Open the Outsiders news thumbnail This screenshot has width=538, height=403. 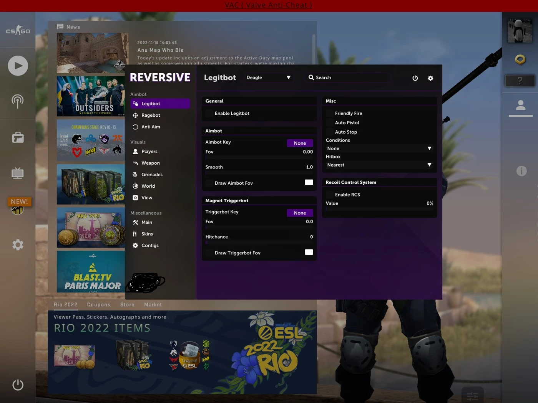point(91,96)
